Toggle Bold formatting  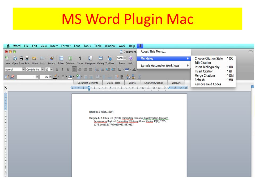(x=57, y=69)
